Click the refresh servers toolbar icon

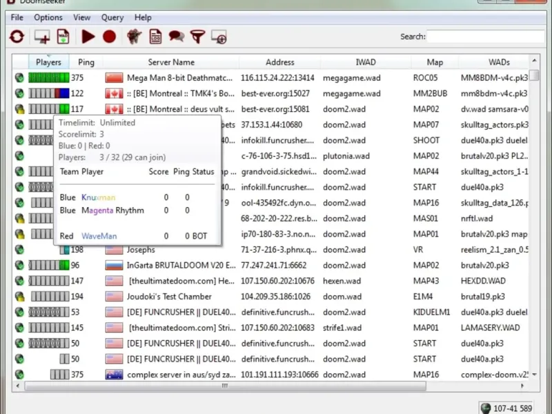pos(17,37)
